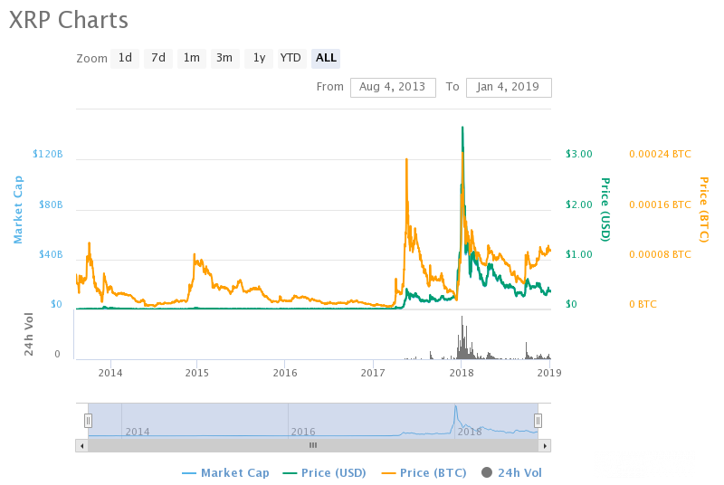The width and height of the screenshot is (724, 485).
Task: Switch zoom to 3m range
Action: [224, 58]
